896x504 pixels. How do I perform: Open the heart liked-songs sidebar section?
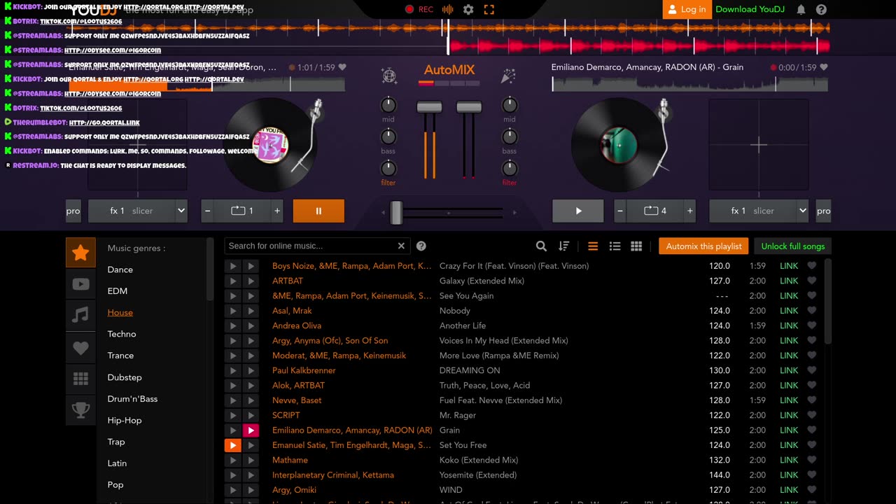click(80, 347)
